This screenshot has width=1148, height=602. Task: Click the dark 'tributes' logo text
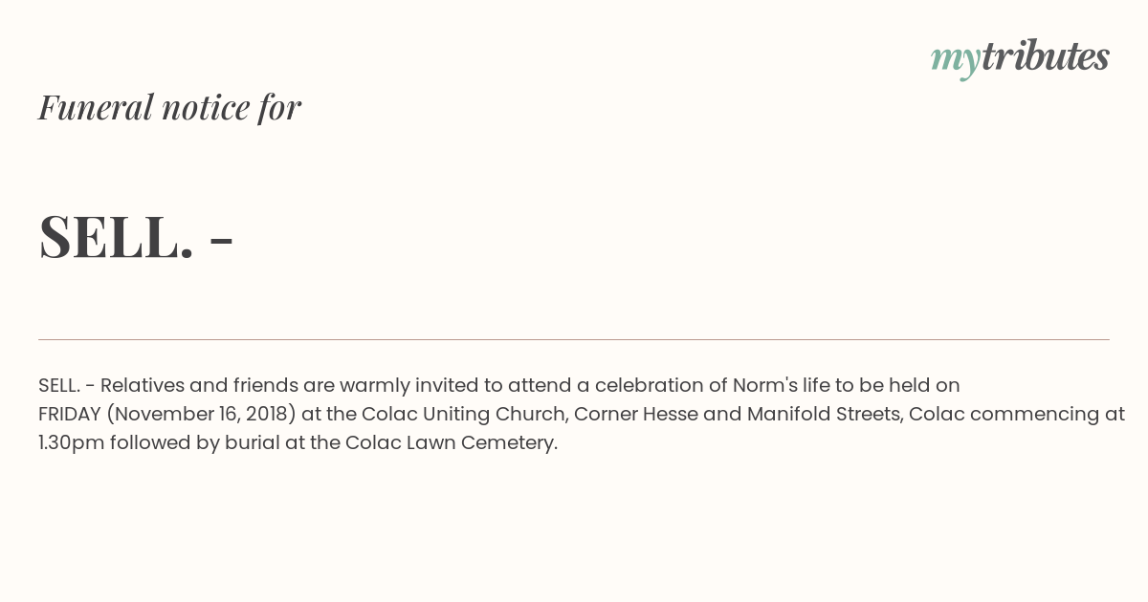tap(1045, 56)
